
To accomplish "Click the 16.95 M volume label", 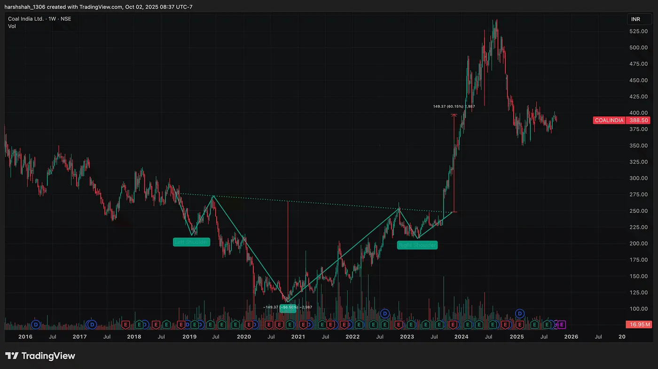I will [x=638, y=324].
